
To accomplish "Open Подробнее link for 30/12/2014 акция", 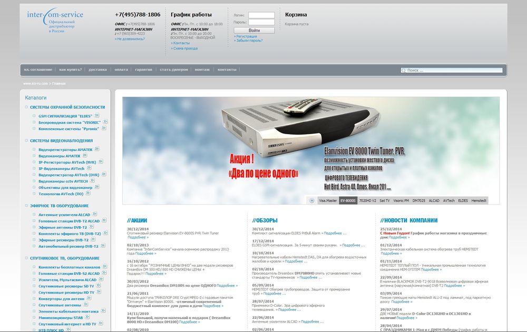I will pos(138,237).
